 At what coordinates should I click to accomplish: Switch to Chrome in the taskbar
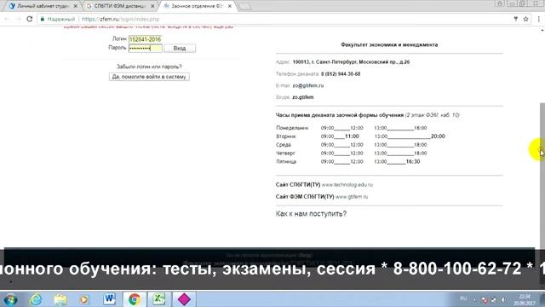point(135,299)
